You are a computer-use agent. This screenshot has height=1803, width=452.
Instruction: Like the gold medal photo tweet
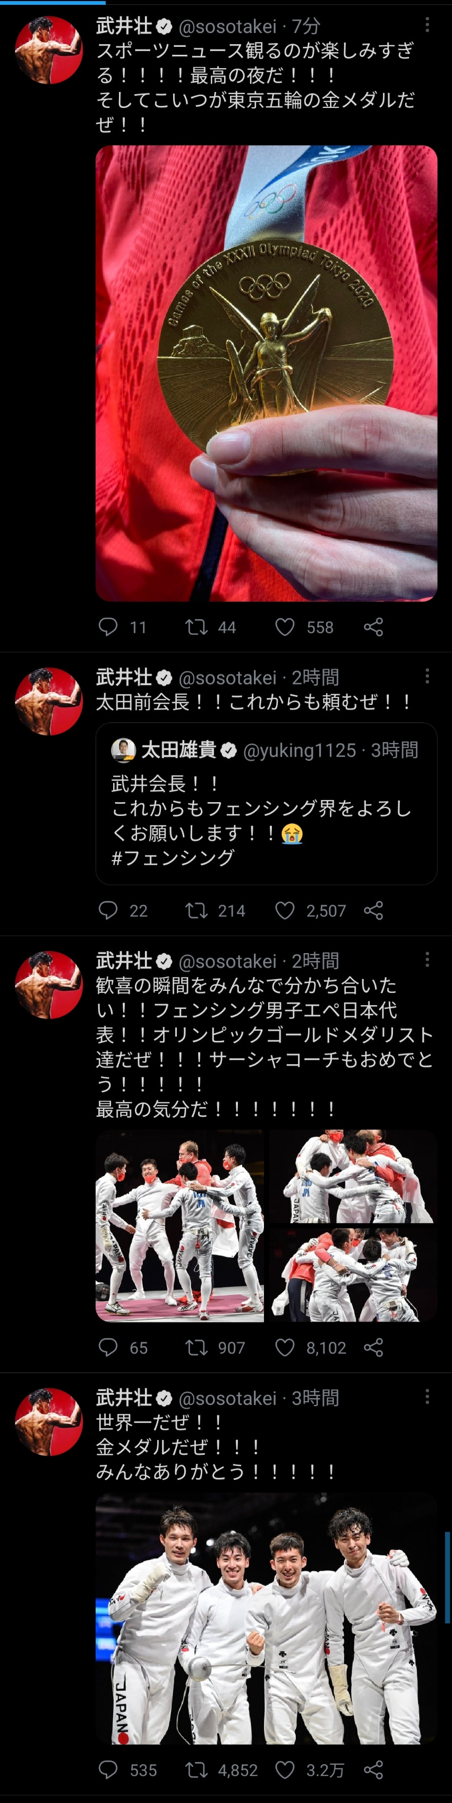click(x=285, y=627)
